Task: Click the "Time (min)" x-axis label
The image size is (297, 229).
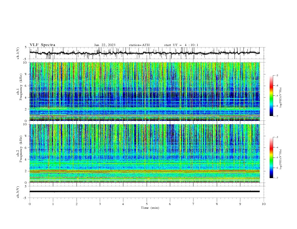Action: (150, 208)
